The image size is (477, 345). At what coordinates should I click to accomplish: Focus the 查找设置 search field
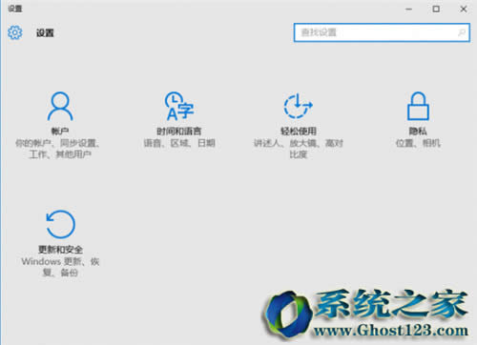(382, 32)
